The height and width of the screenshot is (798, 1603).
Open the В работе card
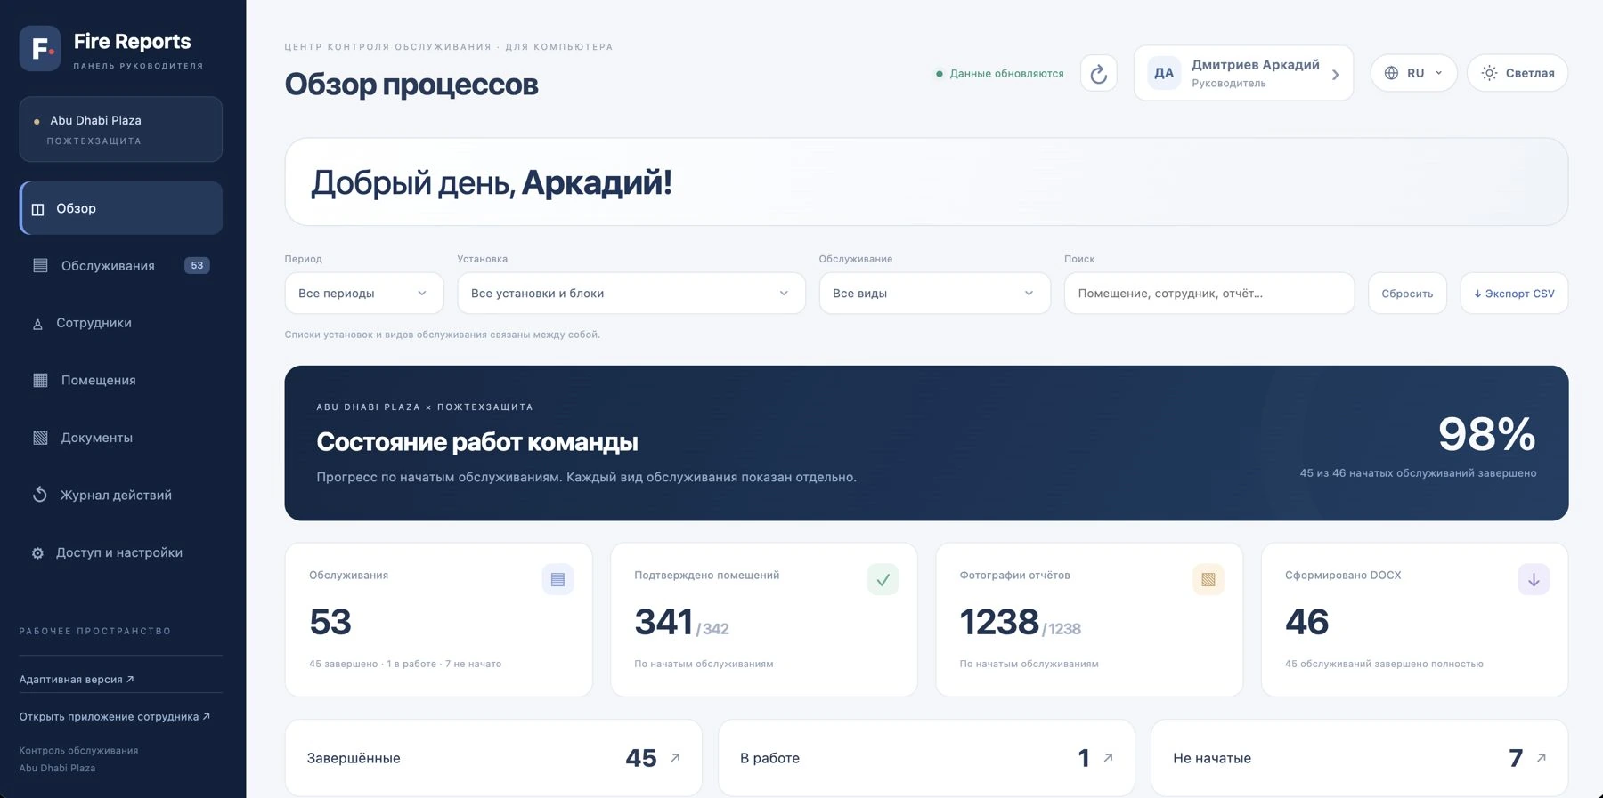926,758
